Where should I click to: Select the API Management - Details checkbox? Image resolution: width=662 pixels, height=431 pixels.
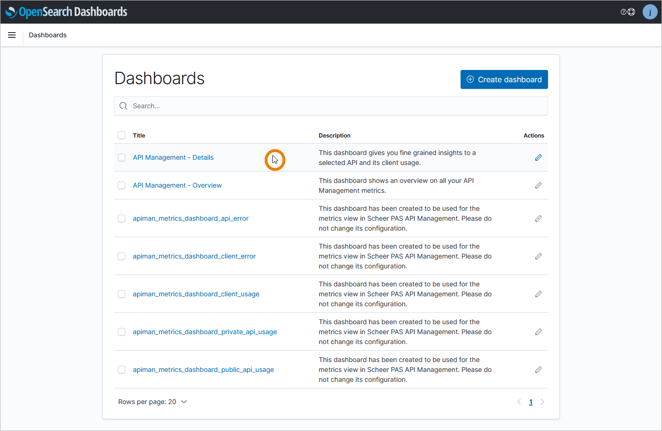[x=122, y=157]
